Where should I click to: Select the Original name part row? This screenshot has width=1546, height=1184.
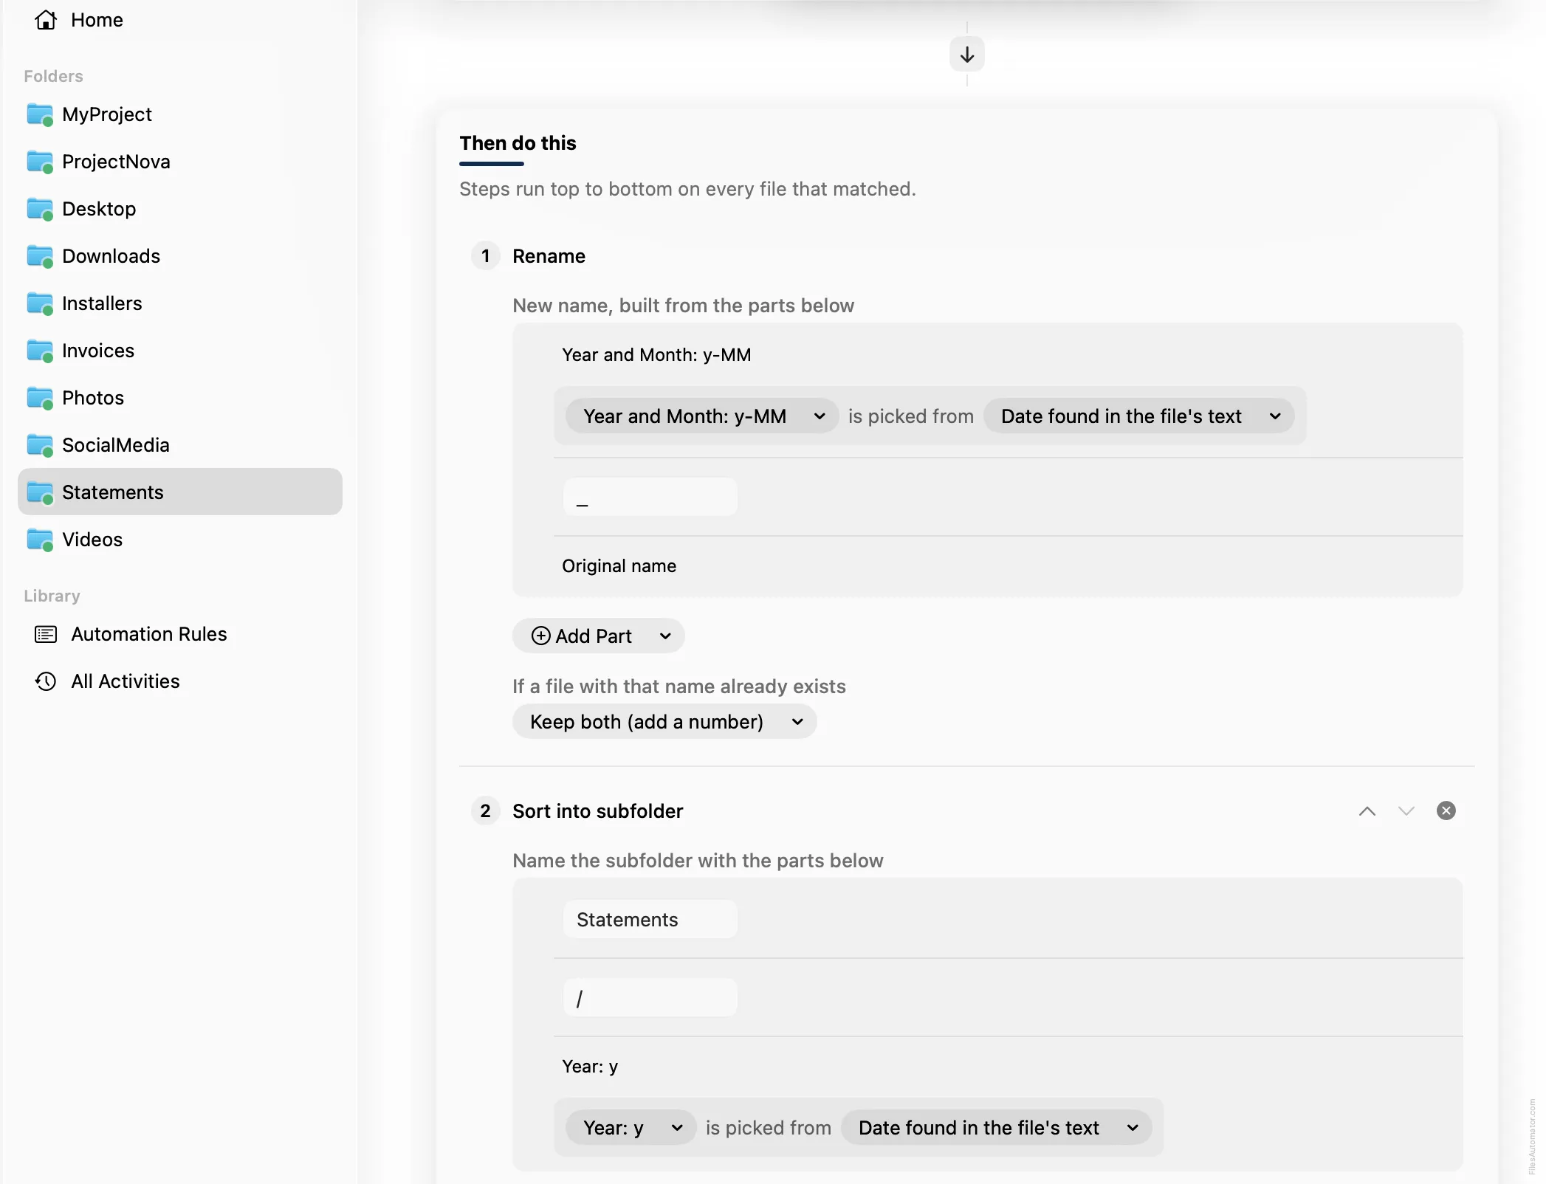(x=1008, y=566)
